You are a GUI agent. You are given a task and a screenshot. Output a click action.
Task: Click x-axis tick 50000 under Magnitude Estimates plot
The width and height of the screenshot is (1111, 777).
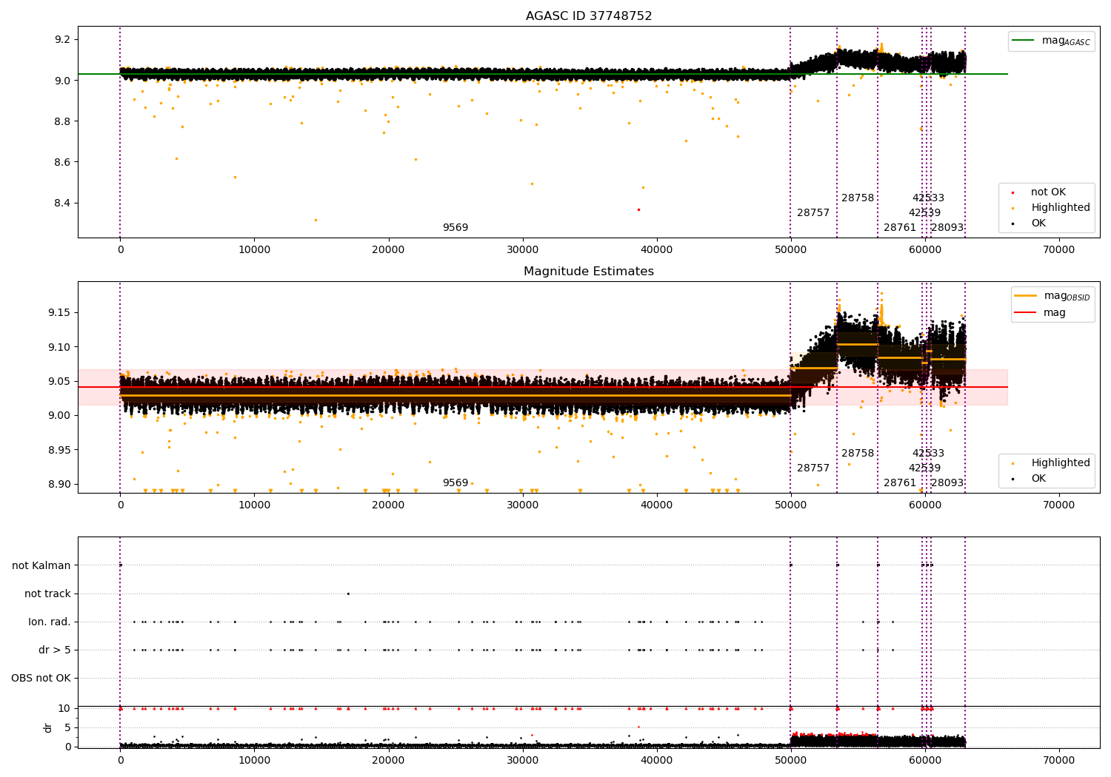click(x=790, y=505)
